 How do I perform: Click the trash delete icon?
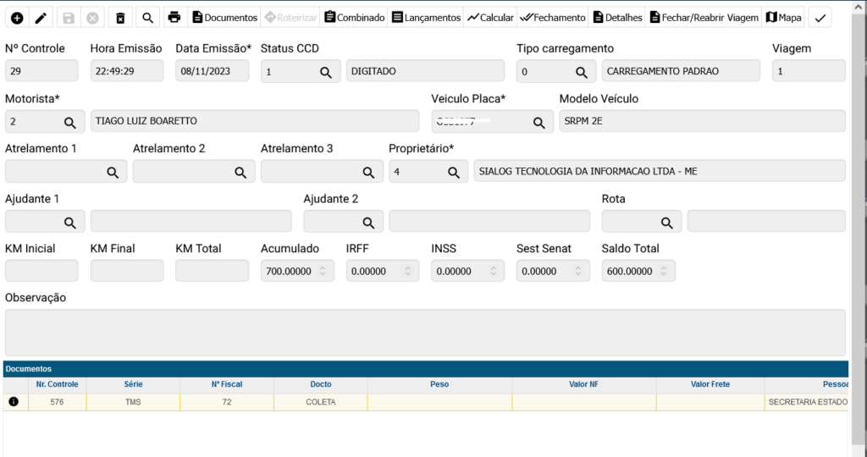pyautogui.click(x=120, y=18)
